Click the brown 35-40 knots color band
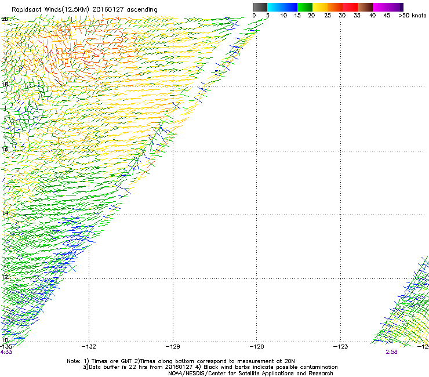This screenshot has width=429, height=377. 365,7
